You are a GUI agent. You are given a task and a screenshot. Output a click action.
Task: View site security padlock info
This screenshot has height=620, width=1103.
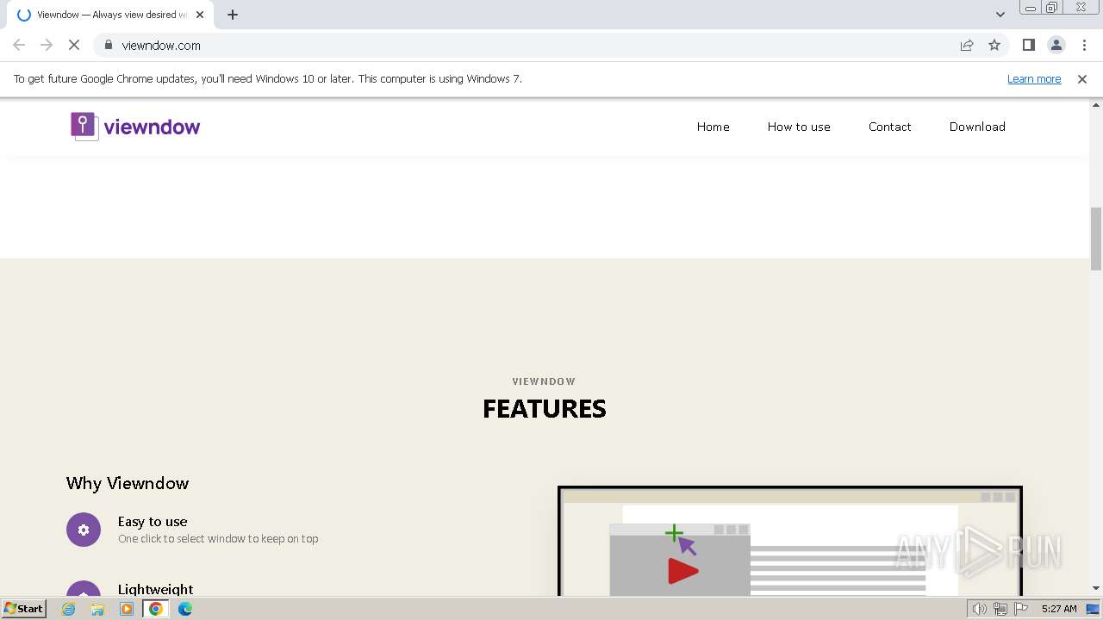(x=109, y=45)
